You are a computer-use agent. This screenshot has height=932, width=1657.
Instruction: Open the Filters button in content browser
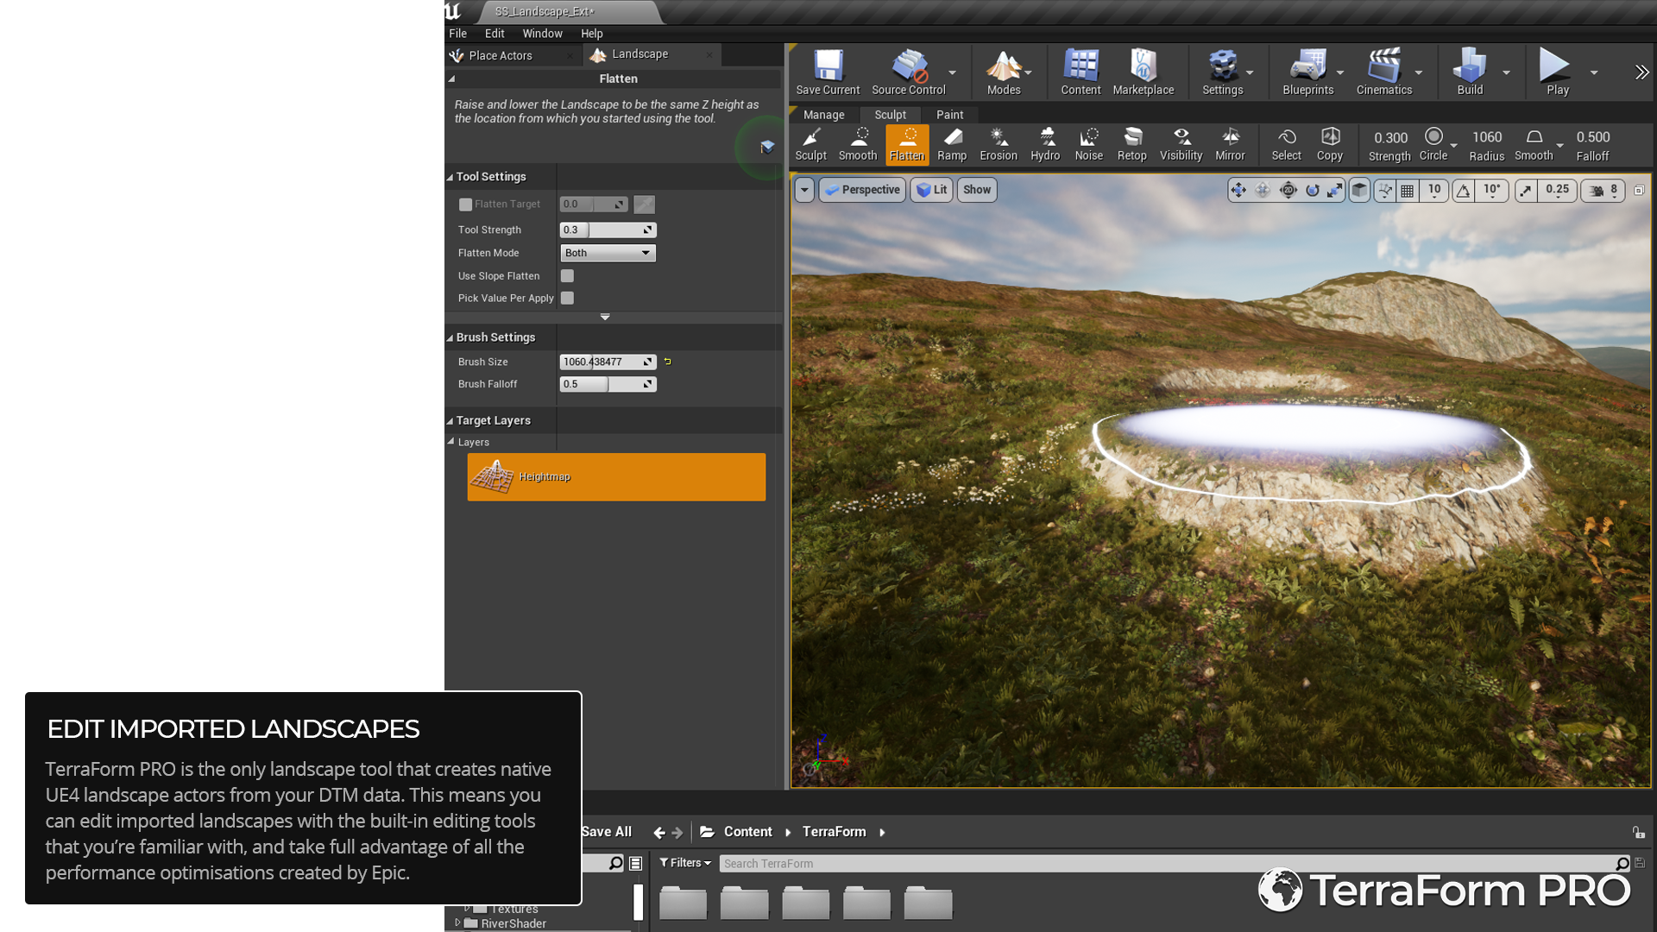click(685, 863)
